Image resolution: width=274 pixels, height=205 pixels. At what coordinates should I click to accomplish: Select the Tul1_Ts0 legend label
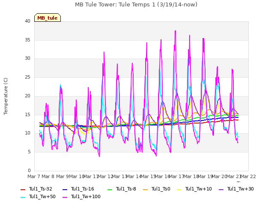point(161,189)
